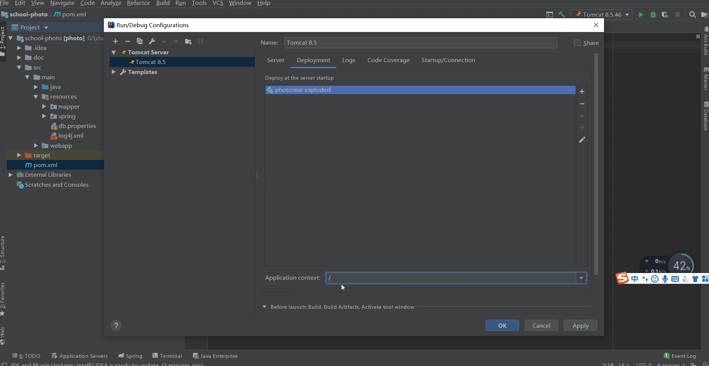Viewport: 709px width, 366px height.
Task: Select Tomcat 8.5 in configuration tree
Action: click(x=182, y=62)
